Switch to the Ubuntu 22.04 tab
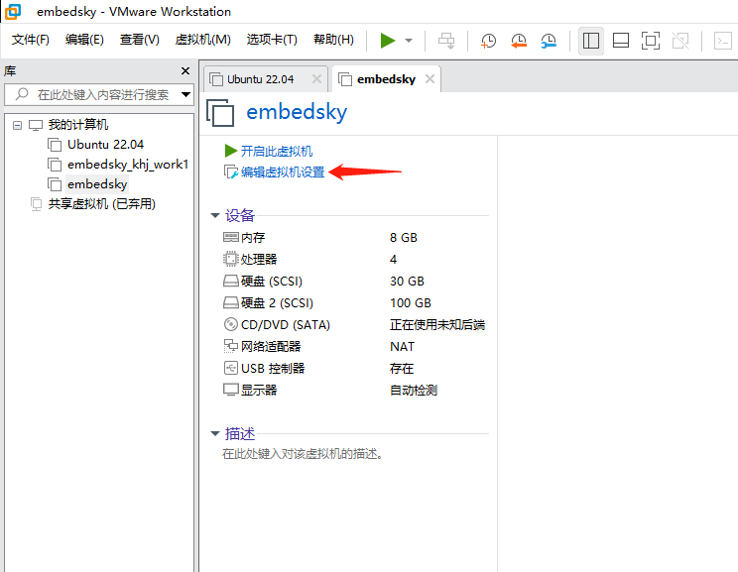 coord(260,79)
